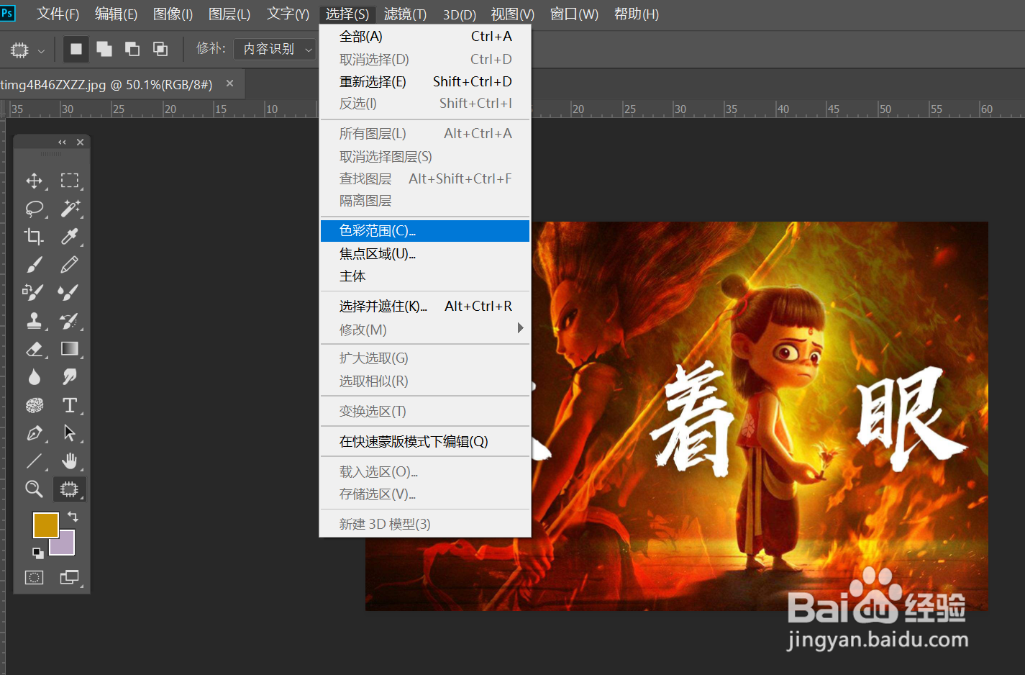This screenshot has height=675, width=1025.
Task: Open the 3D(D) menu
Action: (460, 14)
